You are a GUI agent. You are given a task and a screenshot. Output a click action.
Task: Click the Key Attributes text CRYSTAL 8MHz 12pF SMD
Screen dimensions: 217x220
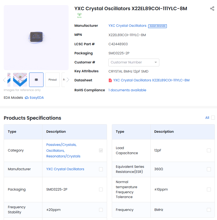[x=128, y=71]
